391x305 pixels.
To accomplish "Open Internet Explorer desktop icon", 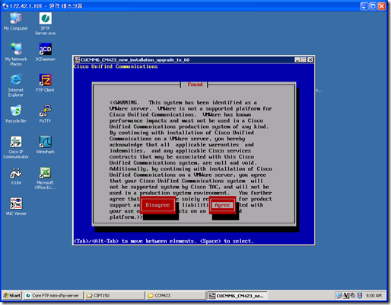I will 16,85.
